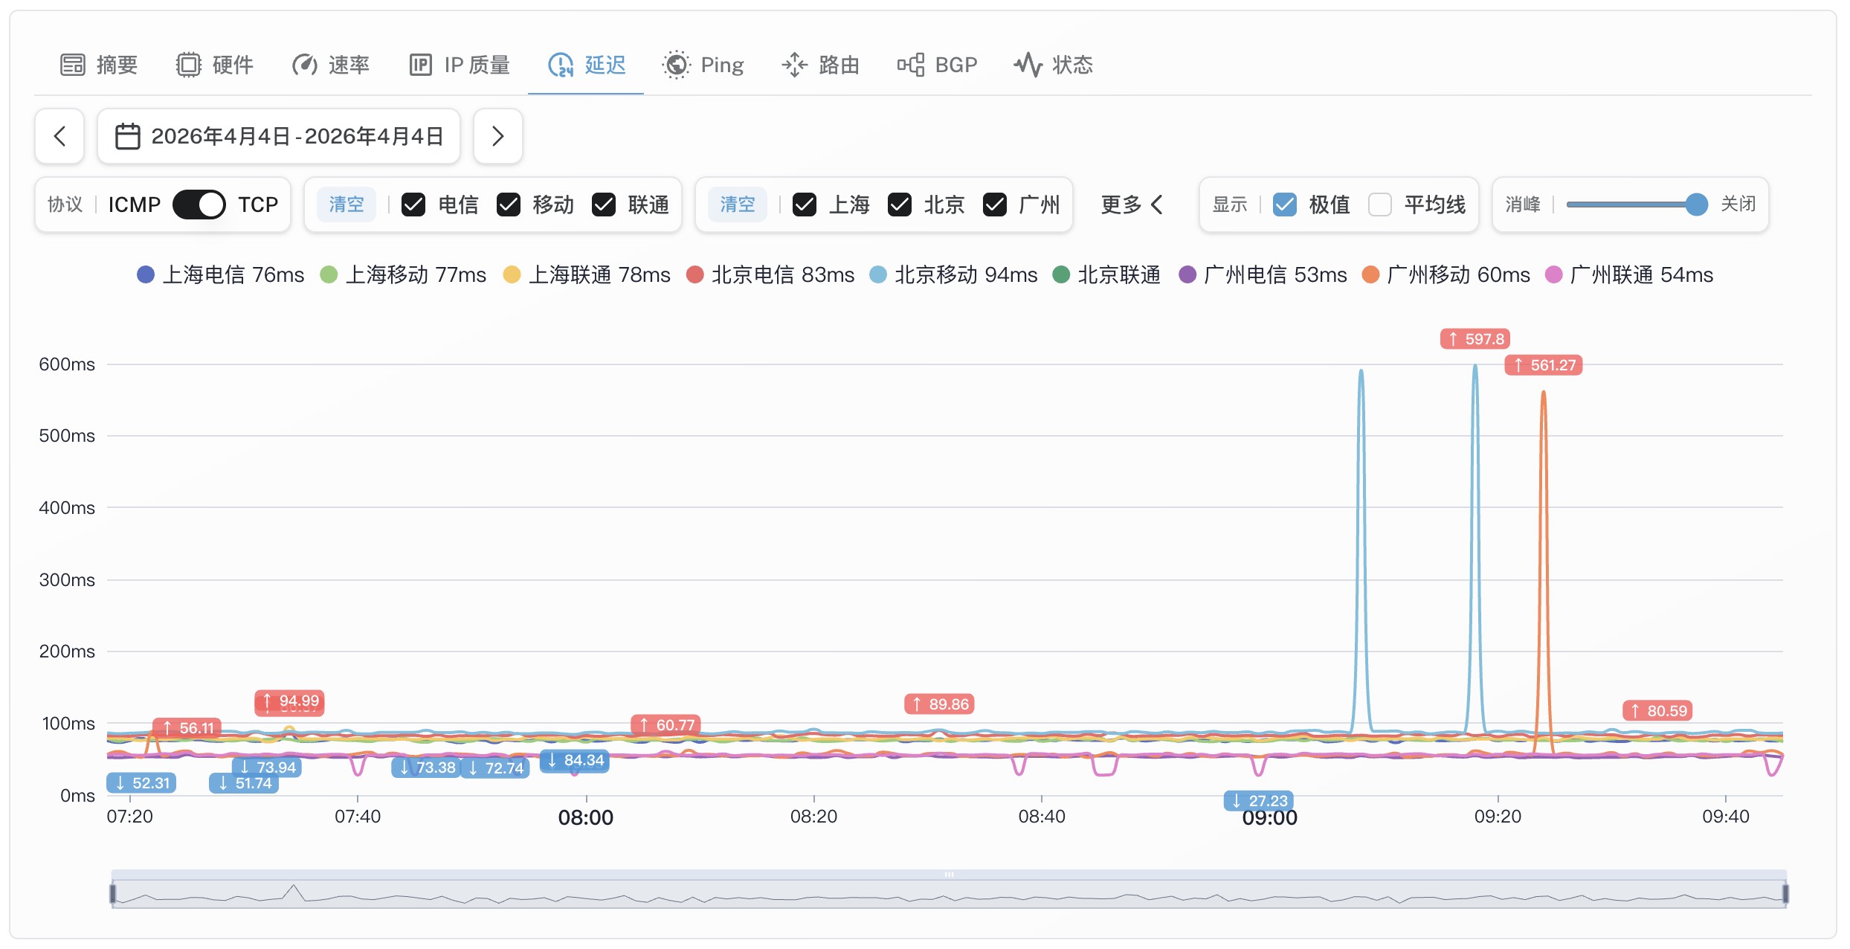The width and height of the screenshot is (1850, 949).
Task: Select the 延迟 latency tab
Action: click(x=587, y=65)
